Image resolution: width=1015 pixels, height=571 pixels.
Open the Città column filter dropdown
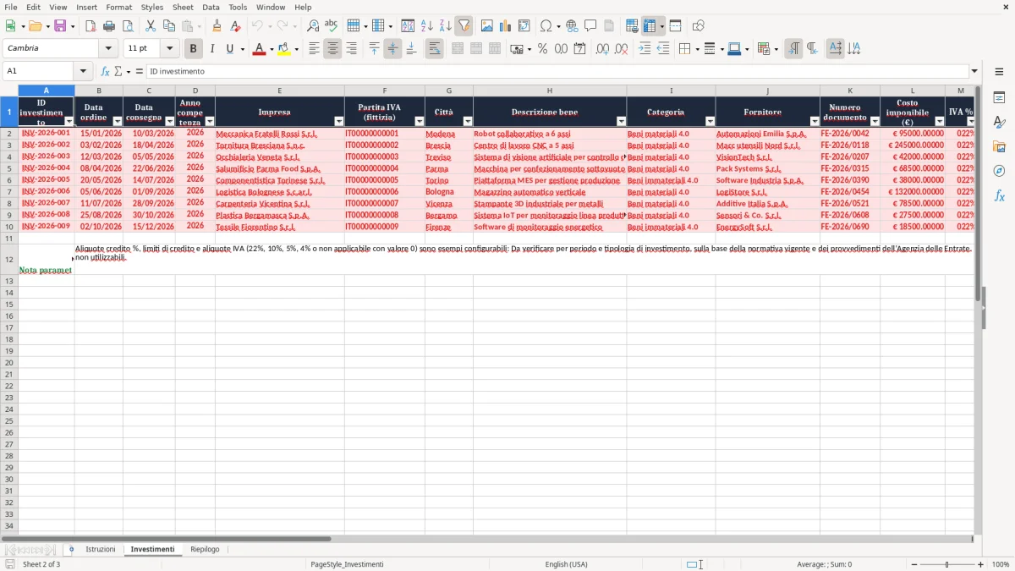tap(468, 122)
